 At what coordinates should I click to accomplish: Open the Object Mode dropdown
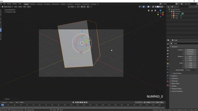[x=7, y=7]
